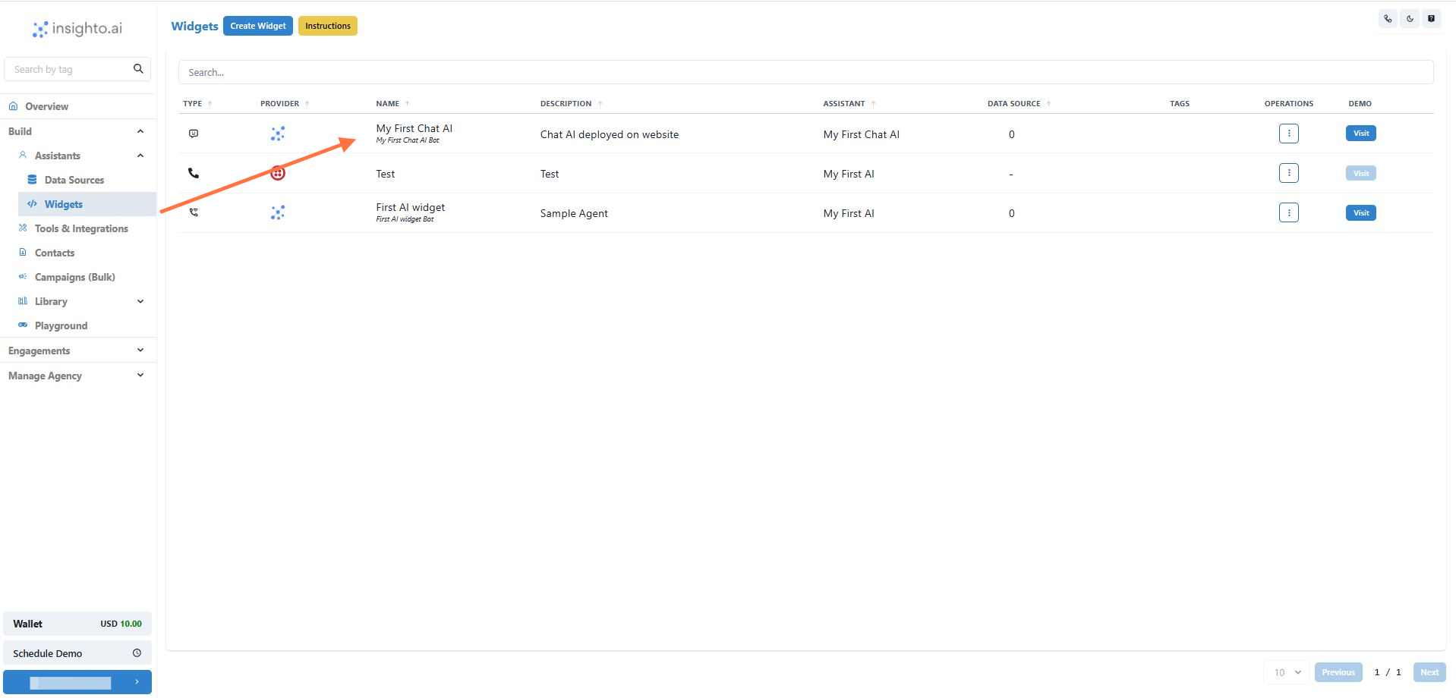
Task: Click the phone type icon in Test row
Action: click(194, 173)
